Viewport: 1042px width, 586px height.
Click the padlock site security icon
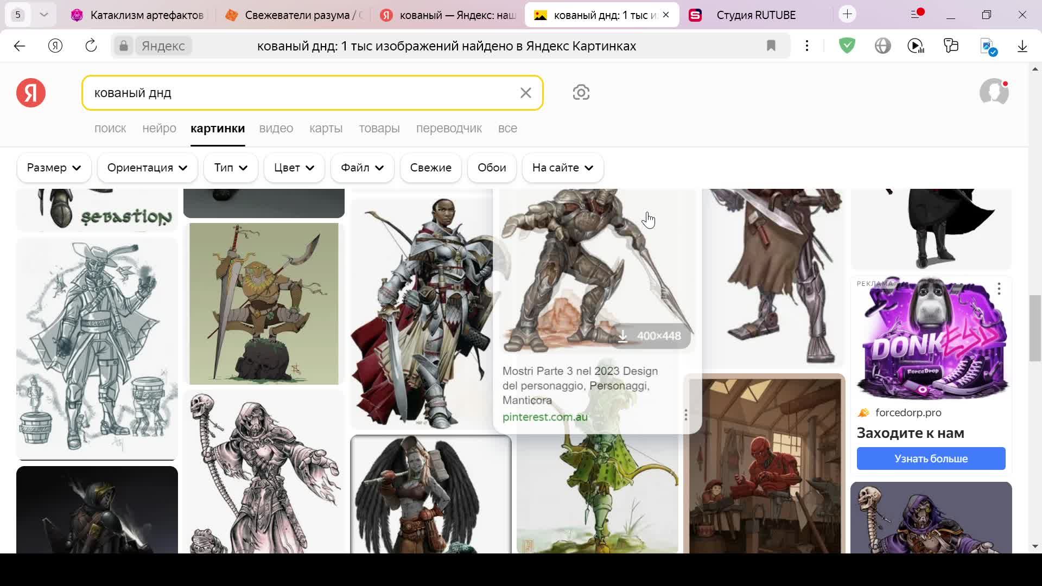pos(124,46)
